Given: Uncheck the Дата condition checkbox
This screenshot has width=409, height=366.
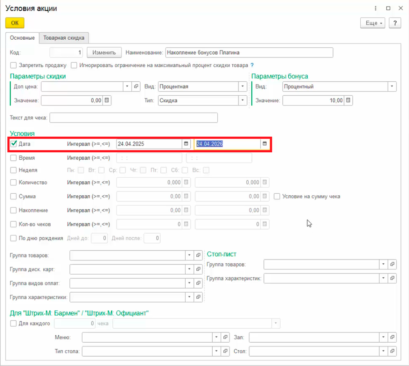Looking at the screenshot, I should coord(13,144).
